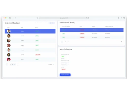
Task: Click the Subscription item heading
Action: pos(66,49)
